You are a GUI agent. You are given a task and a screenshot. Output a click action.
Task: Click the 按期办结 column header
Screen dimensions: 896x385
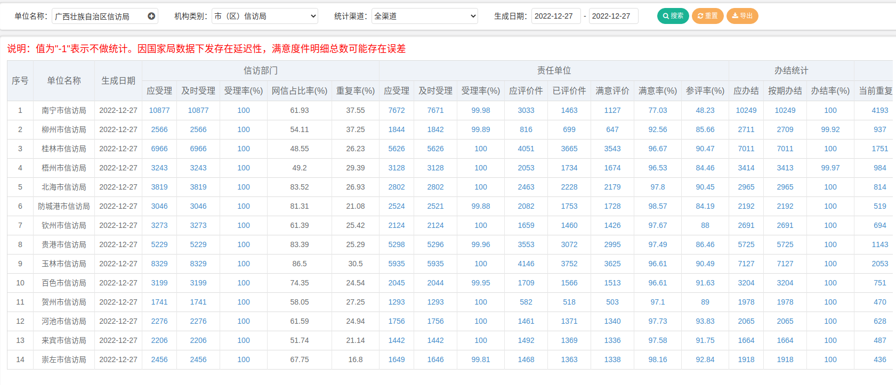(x=785, y=91)
